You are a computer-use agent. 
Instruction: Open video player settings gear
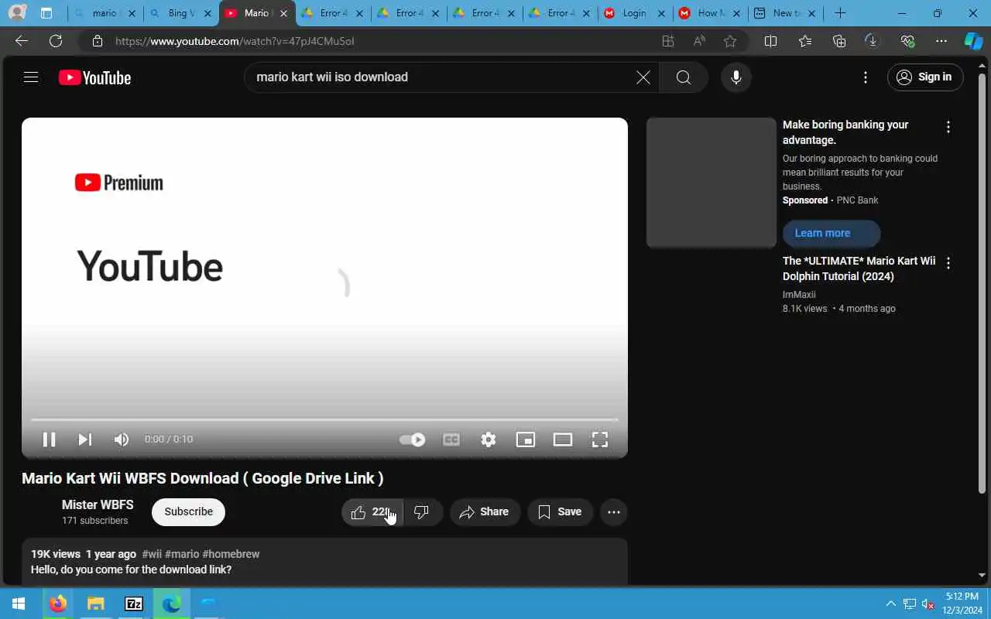tap(489, 439)
